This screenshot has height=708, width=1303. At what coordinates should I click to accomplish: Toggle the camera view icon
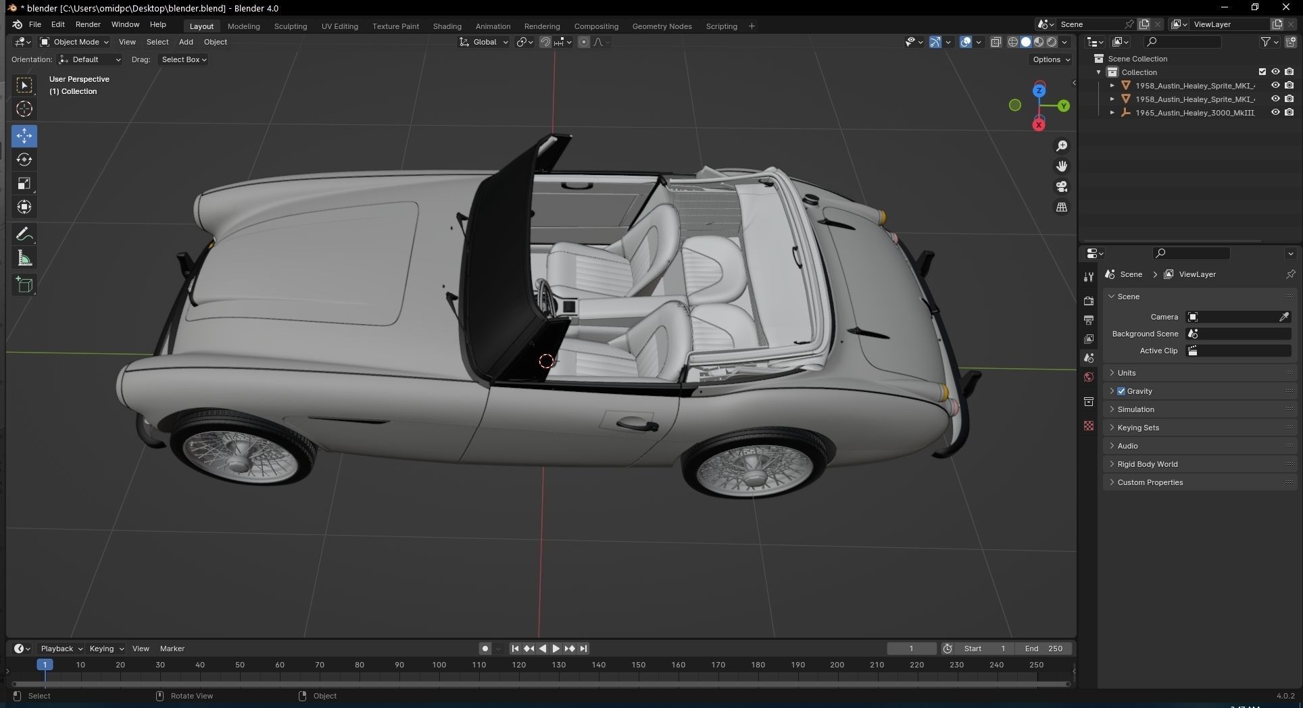tap(1062, 186)
